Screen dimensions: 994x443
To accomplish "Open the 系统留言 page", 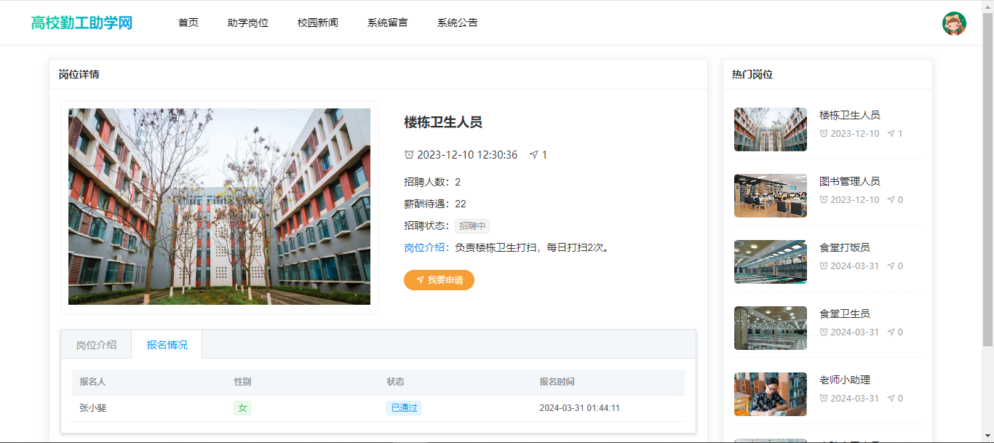I will 388,23.
